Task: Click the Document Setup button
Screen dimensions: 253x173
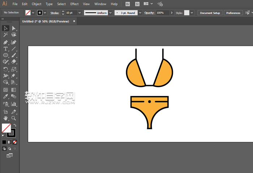Action: tap(210, 13)
